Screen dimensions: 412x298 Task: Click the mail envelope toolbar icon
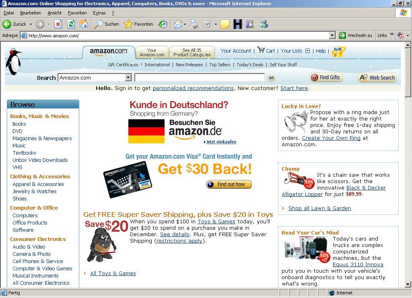[x=178, y=24]
